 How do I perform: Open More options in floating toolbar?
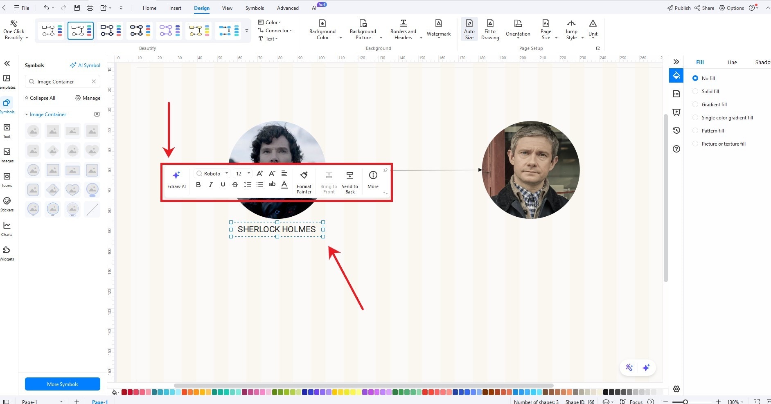pos(373,180)
